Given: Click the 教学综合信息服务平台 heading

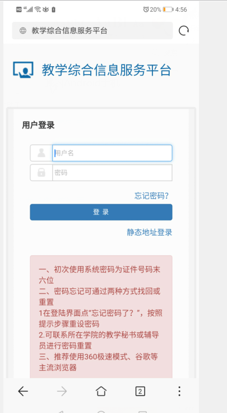Looking at the screenshot, I should pos(106,70).
